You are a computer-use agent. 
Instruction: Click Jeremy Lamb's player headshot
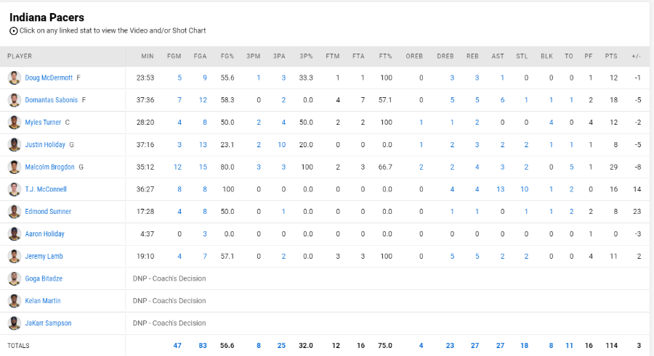[x=15, y=256]
